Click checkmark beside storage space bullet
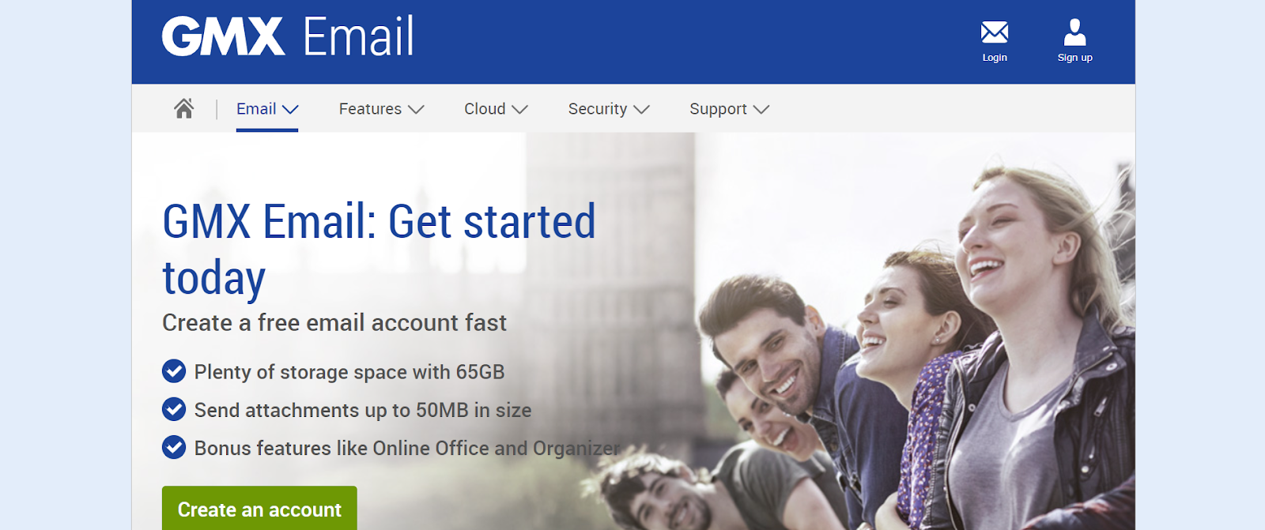 [x=174, y=371]
